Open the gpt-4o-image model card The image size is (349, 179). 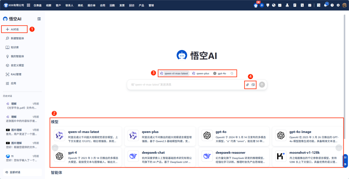[307, 136]
